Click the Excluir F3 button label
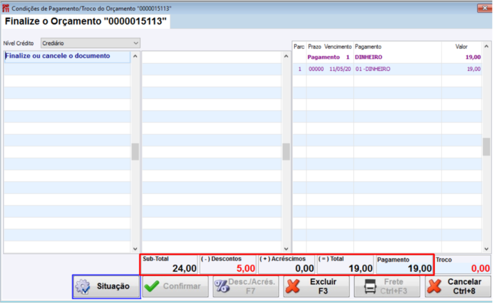 tap(323, 286)
